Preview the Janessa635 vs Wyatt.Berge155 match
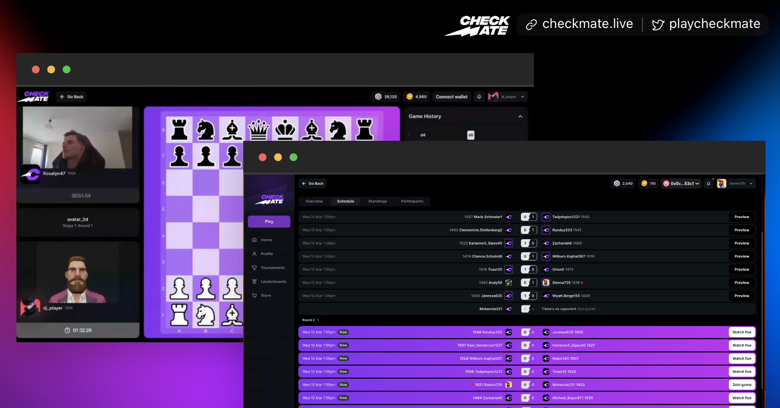Image resolution: width=780 pixels, height=408 pixels. point(742,296)
